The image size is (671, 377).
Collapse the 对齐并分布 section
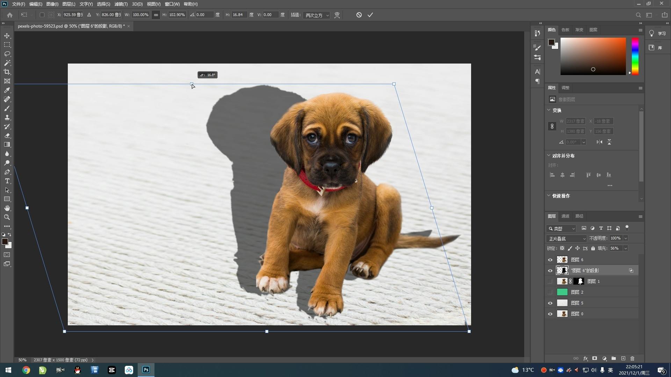point(549,156)
